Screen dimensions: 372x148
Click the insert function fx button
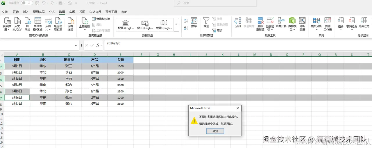[x=98, y=45]
